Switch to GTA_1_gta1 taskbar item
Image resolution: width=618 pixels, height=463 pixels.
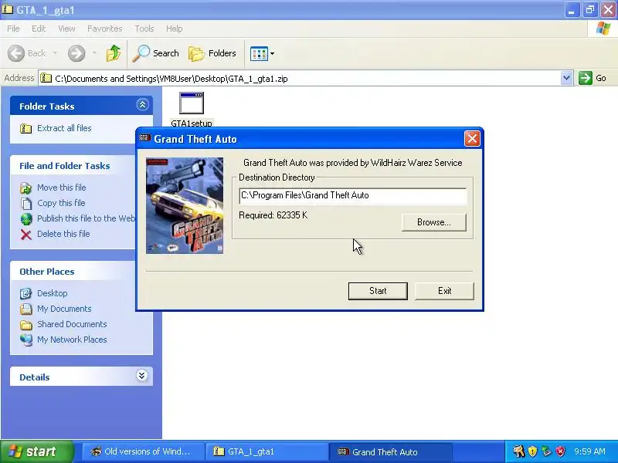[267, 451]
